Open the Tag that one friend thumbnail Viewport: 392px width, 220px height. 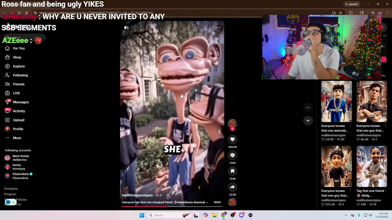click(371, 167)
